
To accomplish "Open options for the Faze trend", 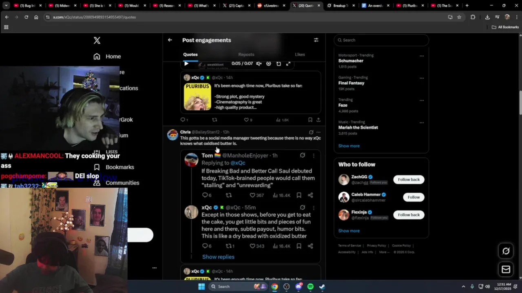I will click(x=422, y=101).
